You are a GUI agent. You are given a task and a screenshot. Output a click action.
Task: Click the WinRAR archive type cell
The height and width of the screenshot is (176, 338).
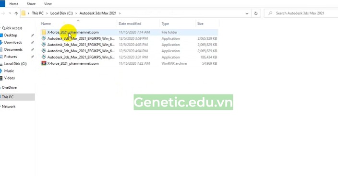coord(174,63)
